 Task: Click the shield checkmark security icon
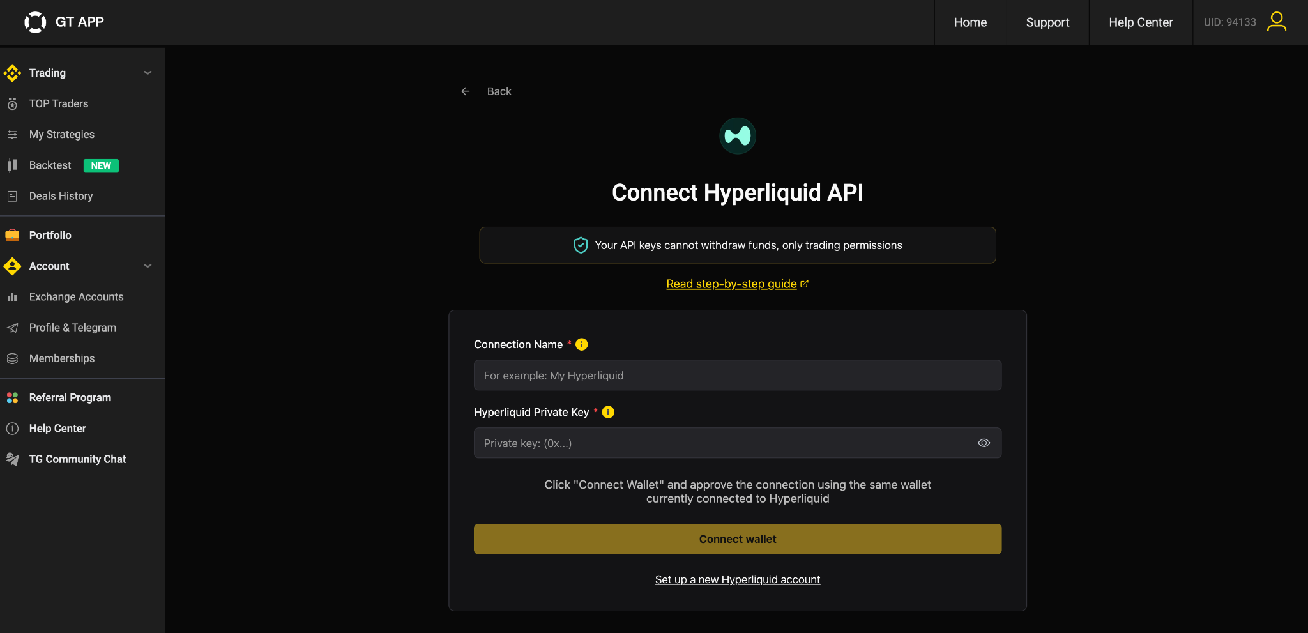[581, 245]
